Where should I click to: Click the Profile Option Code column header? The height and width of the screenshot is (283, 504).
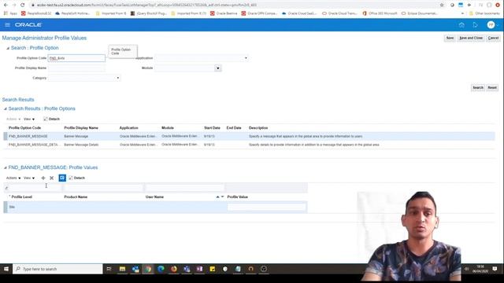click(24, 127)
